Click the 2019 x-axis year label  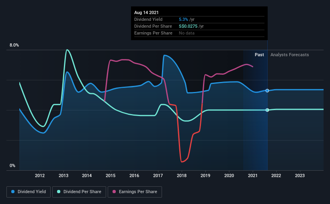[205, 175]
